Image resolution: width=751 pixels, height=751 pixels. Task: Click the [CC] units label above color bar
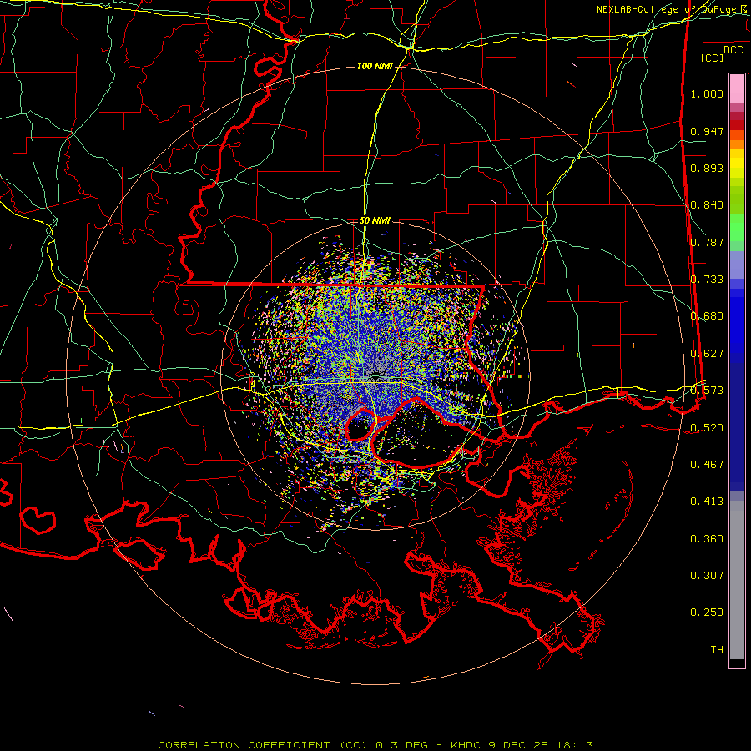click(712, 58)
